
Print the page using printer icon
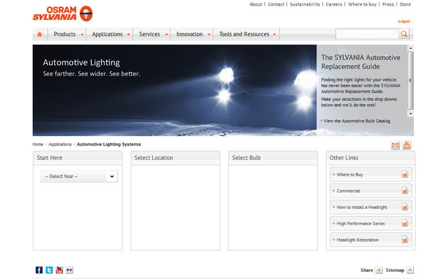tap(407, 145)
